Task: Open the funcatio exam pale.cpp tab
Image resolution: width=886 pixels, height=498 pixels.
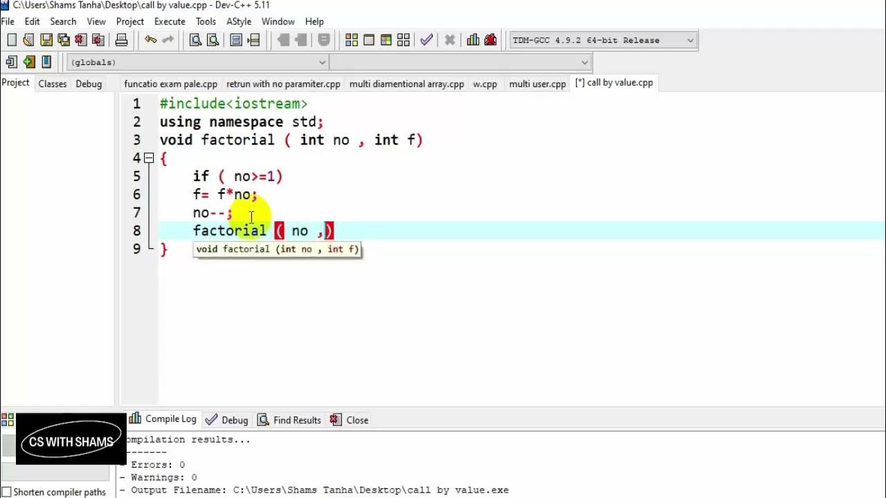Action: click(x=171, y=84)
